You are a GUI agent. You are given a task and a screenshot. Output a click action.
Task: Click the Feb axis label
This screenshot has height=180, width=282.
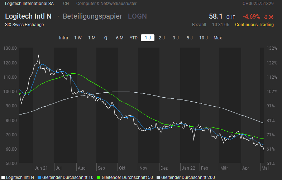click(x=205, y=168)
